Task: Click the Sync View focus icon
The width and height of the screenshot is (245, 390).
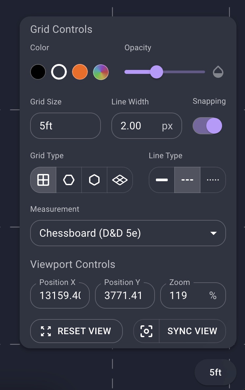Action: point(146,331)
